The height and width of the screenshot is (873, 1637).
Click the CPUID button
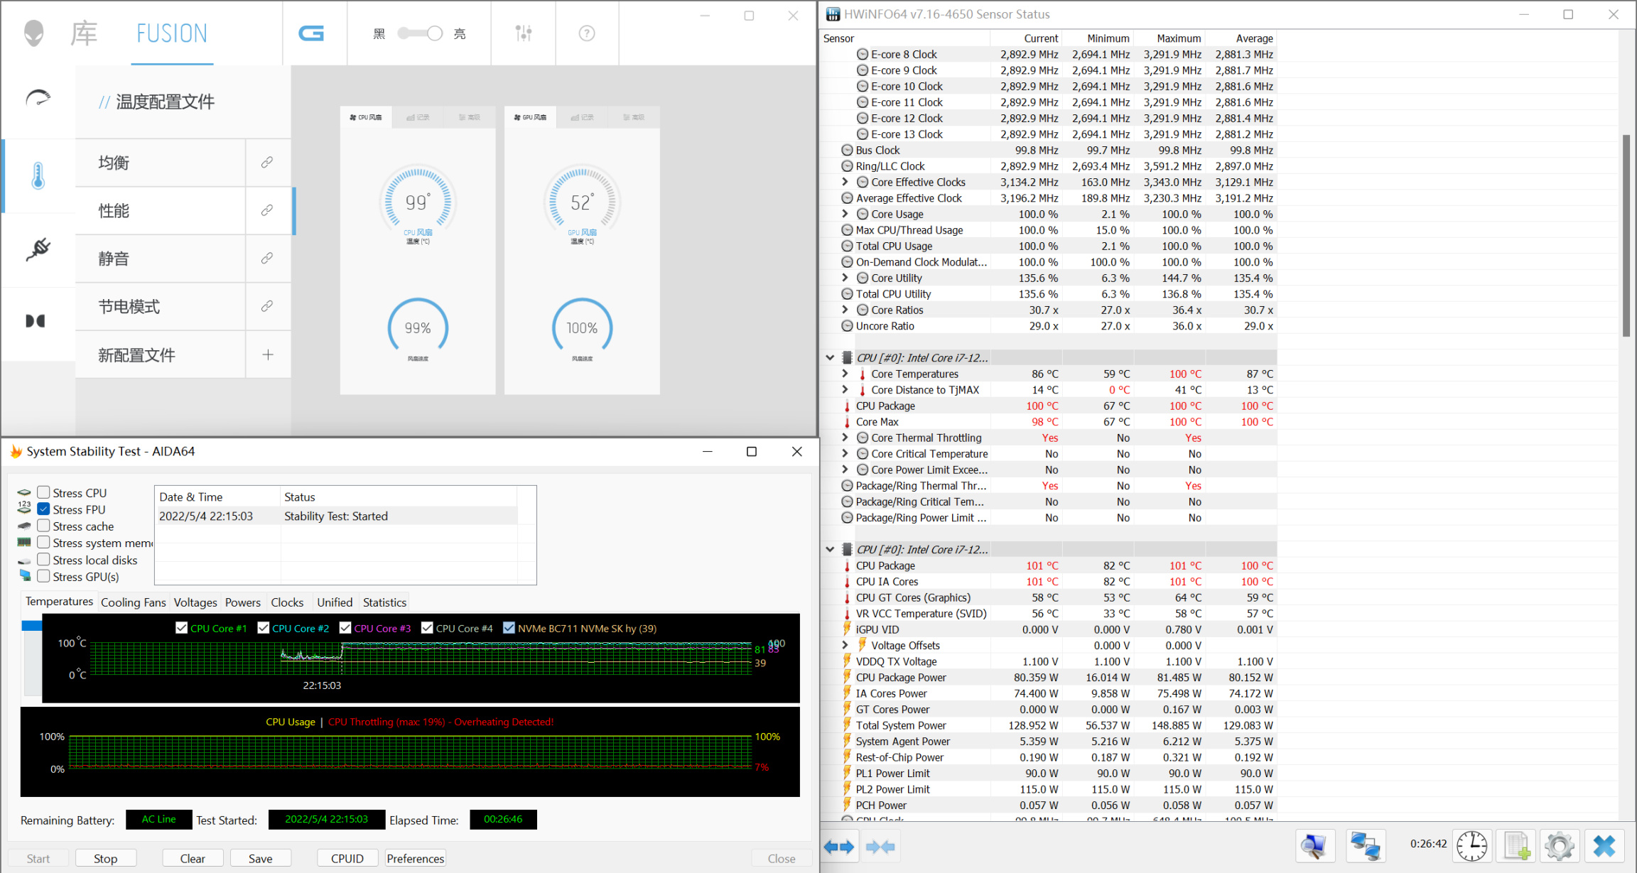[x=347, y=858]
